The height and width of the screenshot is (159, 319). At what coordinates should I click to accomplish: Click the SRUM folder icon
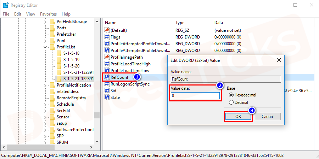(x=52, y=142)
